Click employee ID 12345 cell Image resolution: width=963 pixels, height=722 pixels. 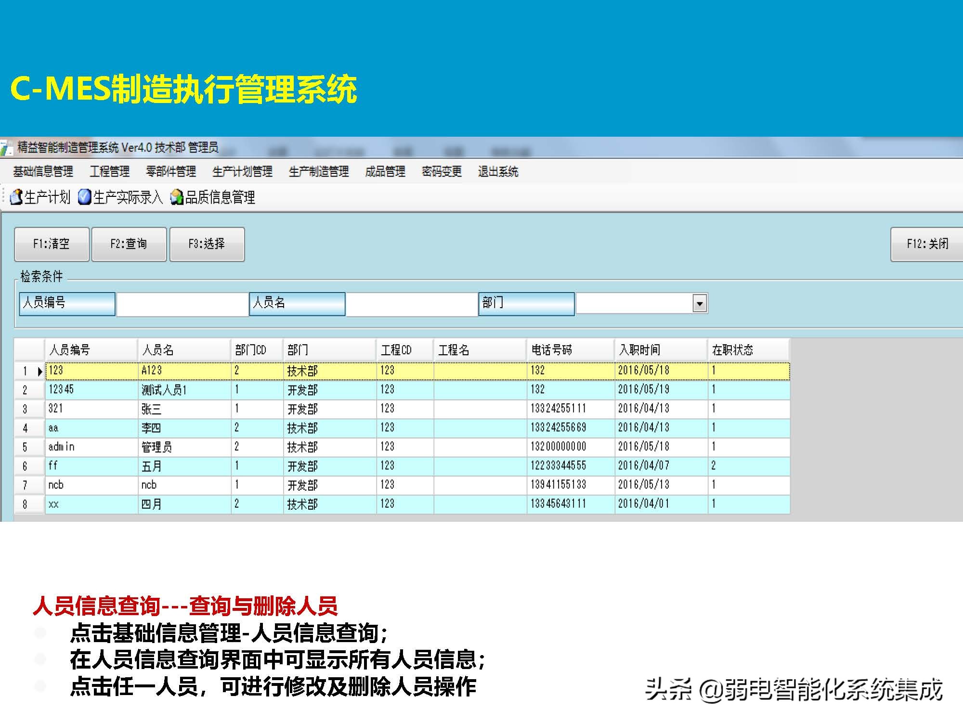coord(91,389)
